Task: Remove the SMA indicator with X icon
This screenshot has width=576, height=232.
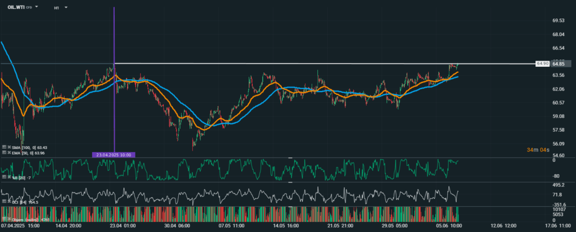Action: coord(8,147)
